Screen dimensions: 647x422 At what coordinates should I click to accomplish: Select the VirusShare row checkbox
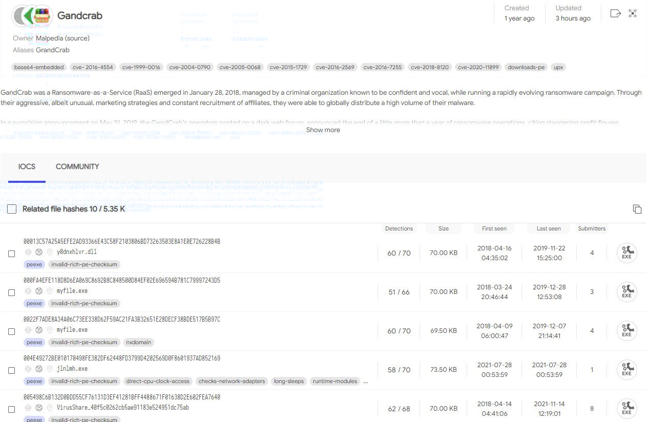(x=11, y=409)
